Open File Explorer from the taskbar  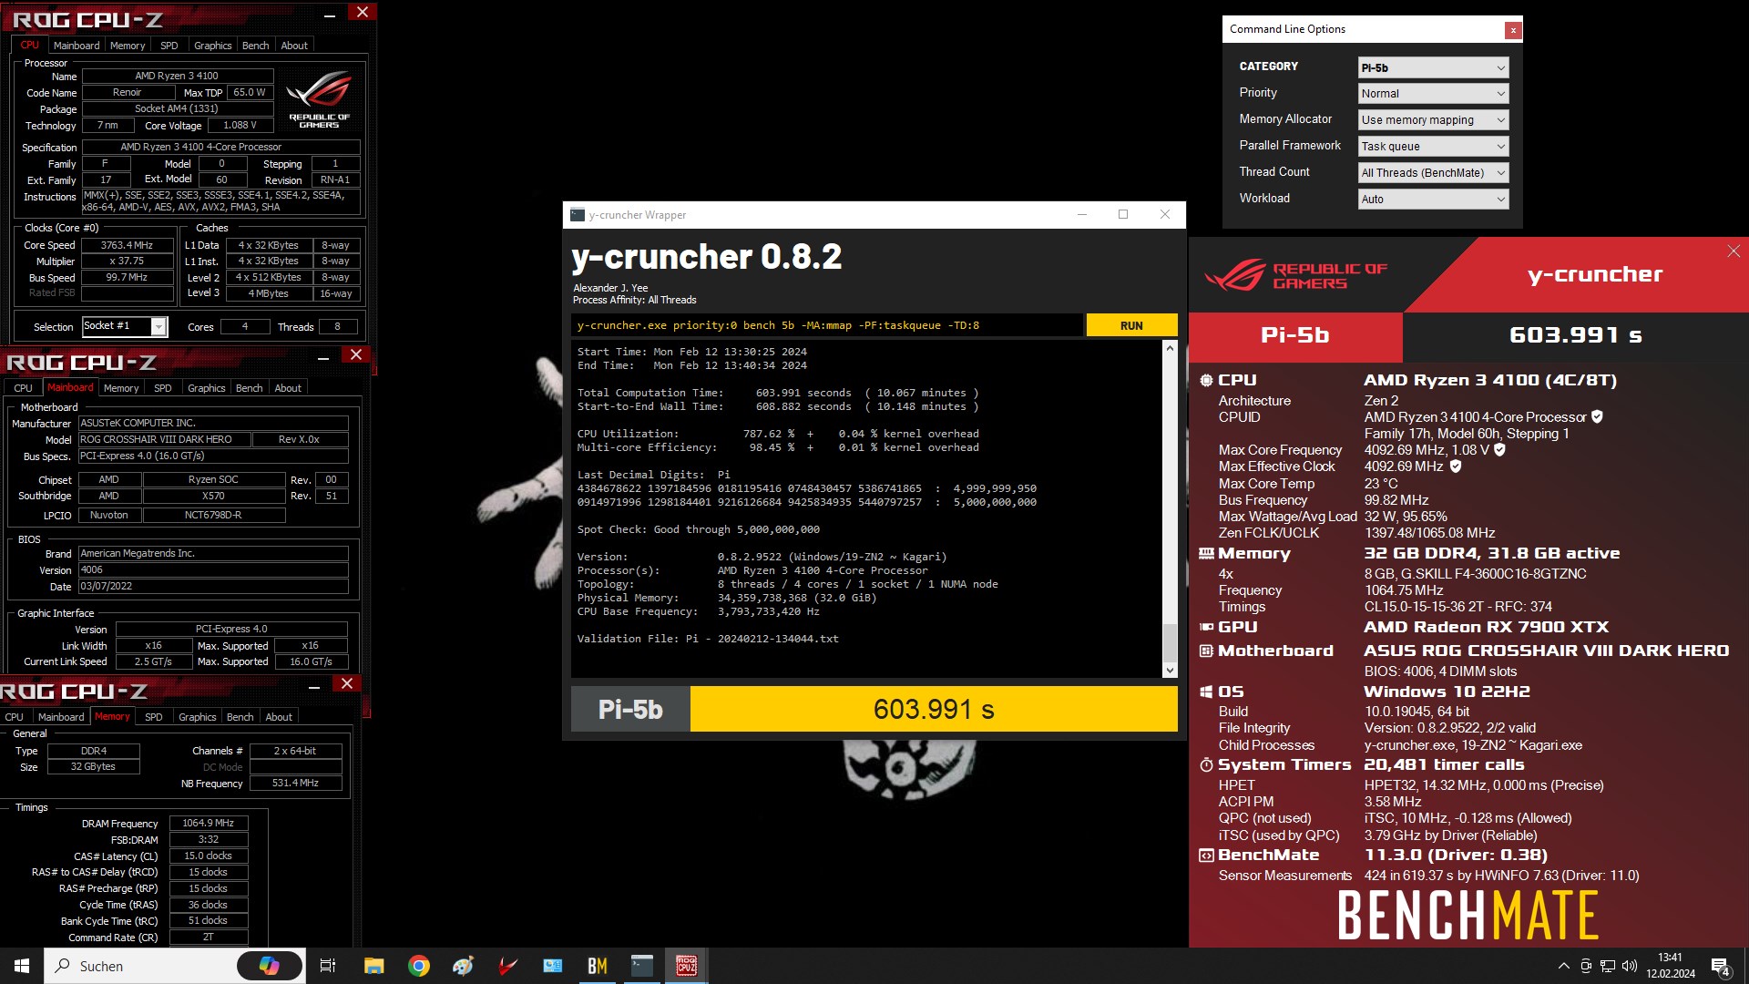pyautogui.click(x=373, y=966)
